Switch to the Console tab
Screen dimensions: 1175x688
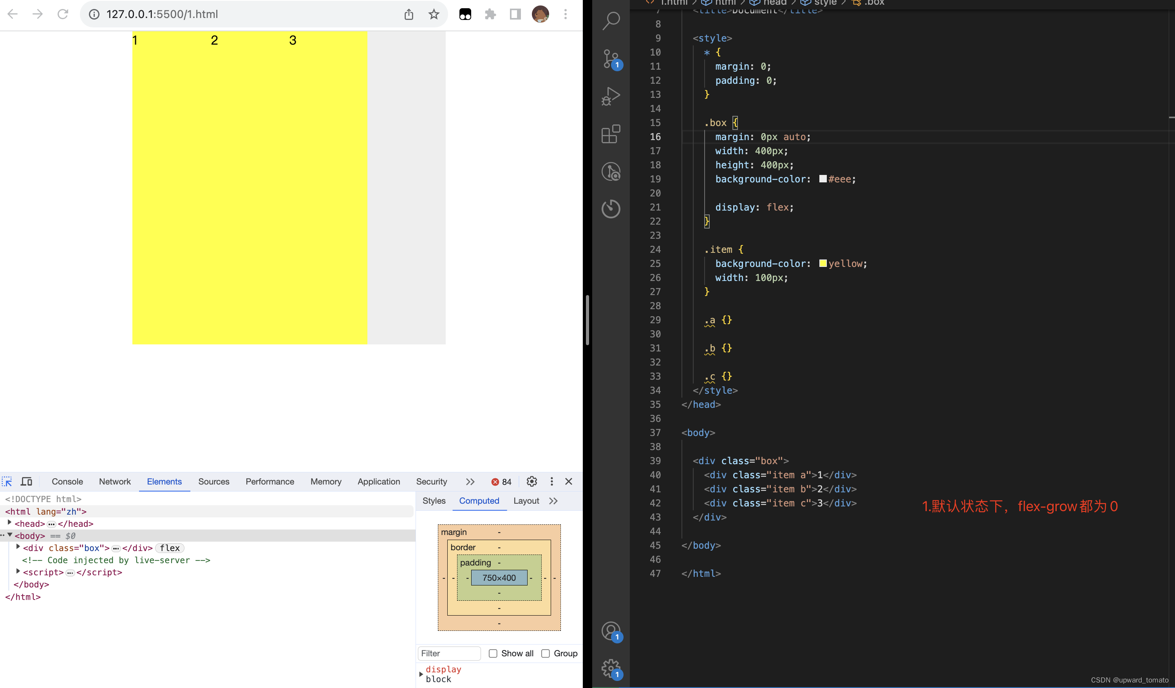point(67,482)
